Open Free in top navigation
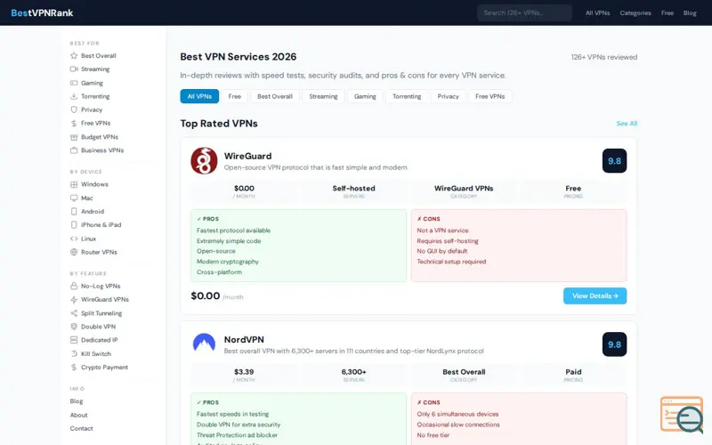This screenshot has height=445, width=712. pos(667,12)
